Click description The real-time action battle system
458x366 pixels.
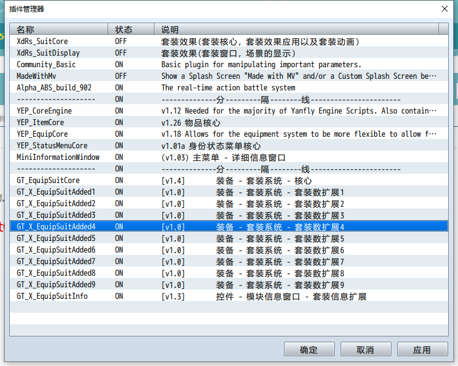tap(228, 88)
